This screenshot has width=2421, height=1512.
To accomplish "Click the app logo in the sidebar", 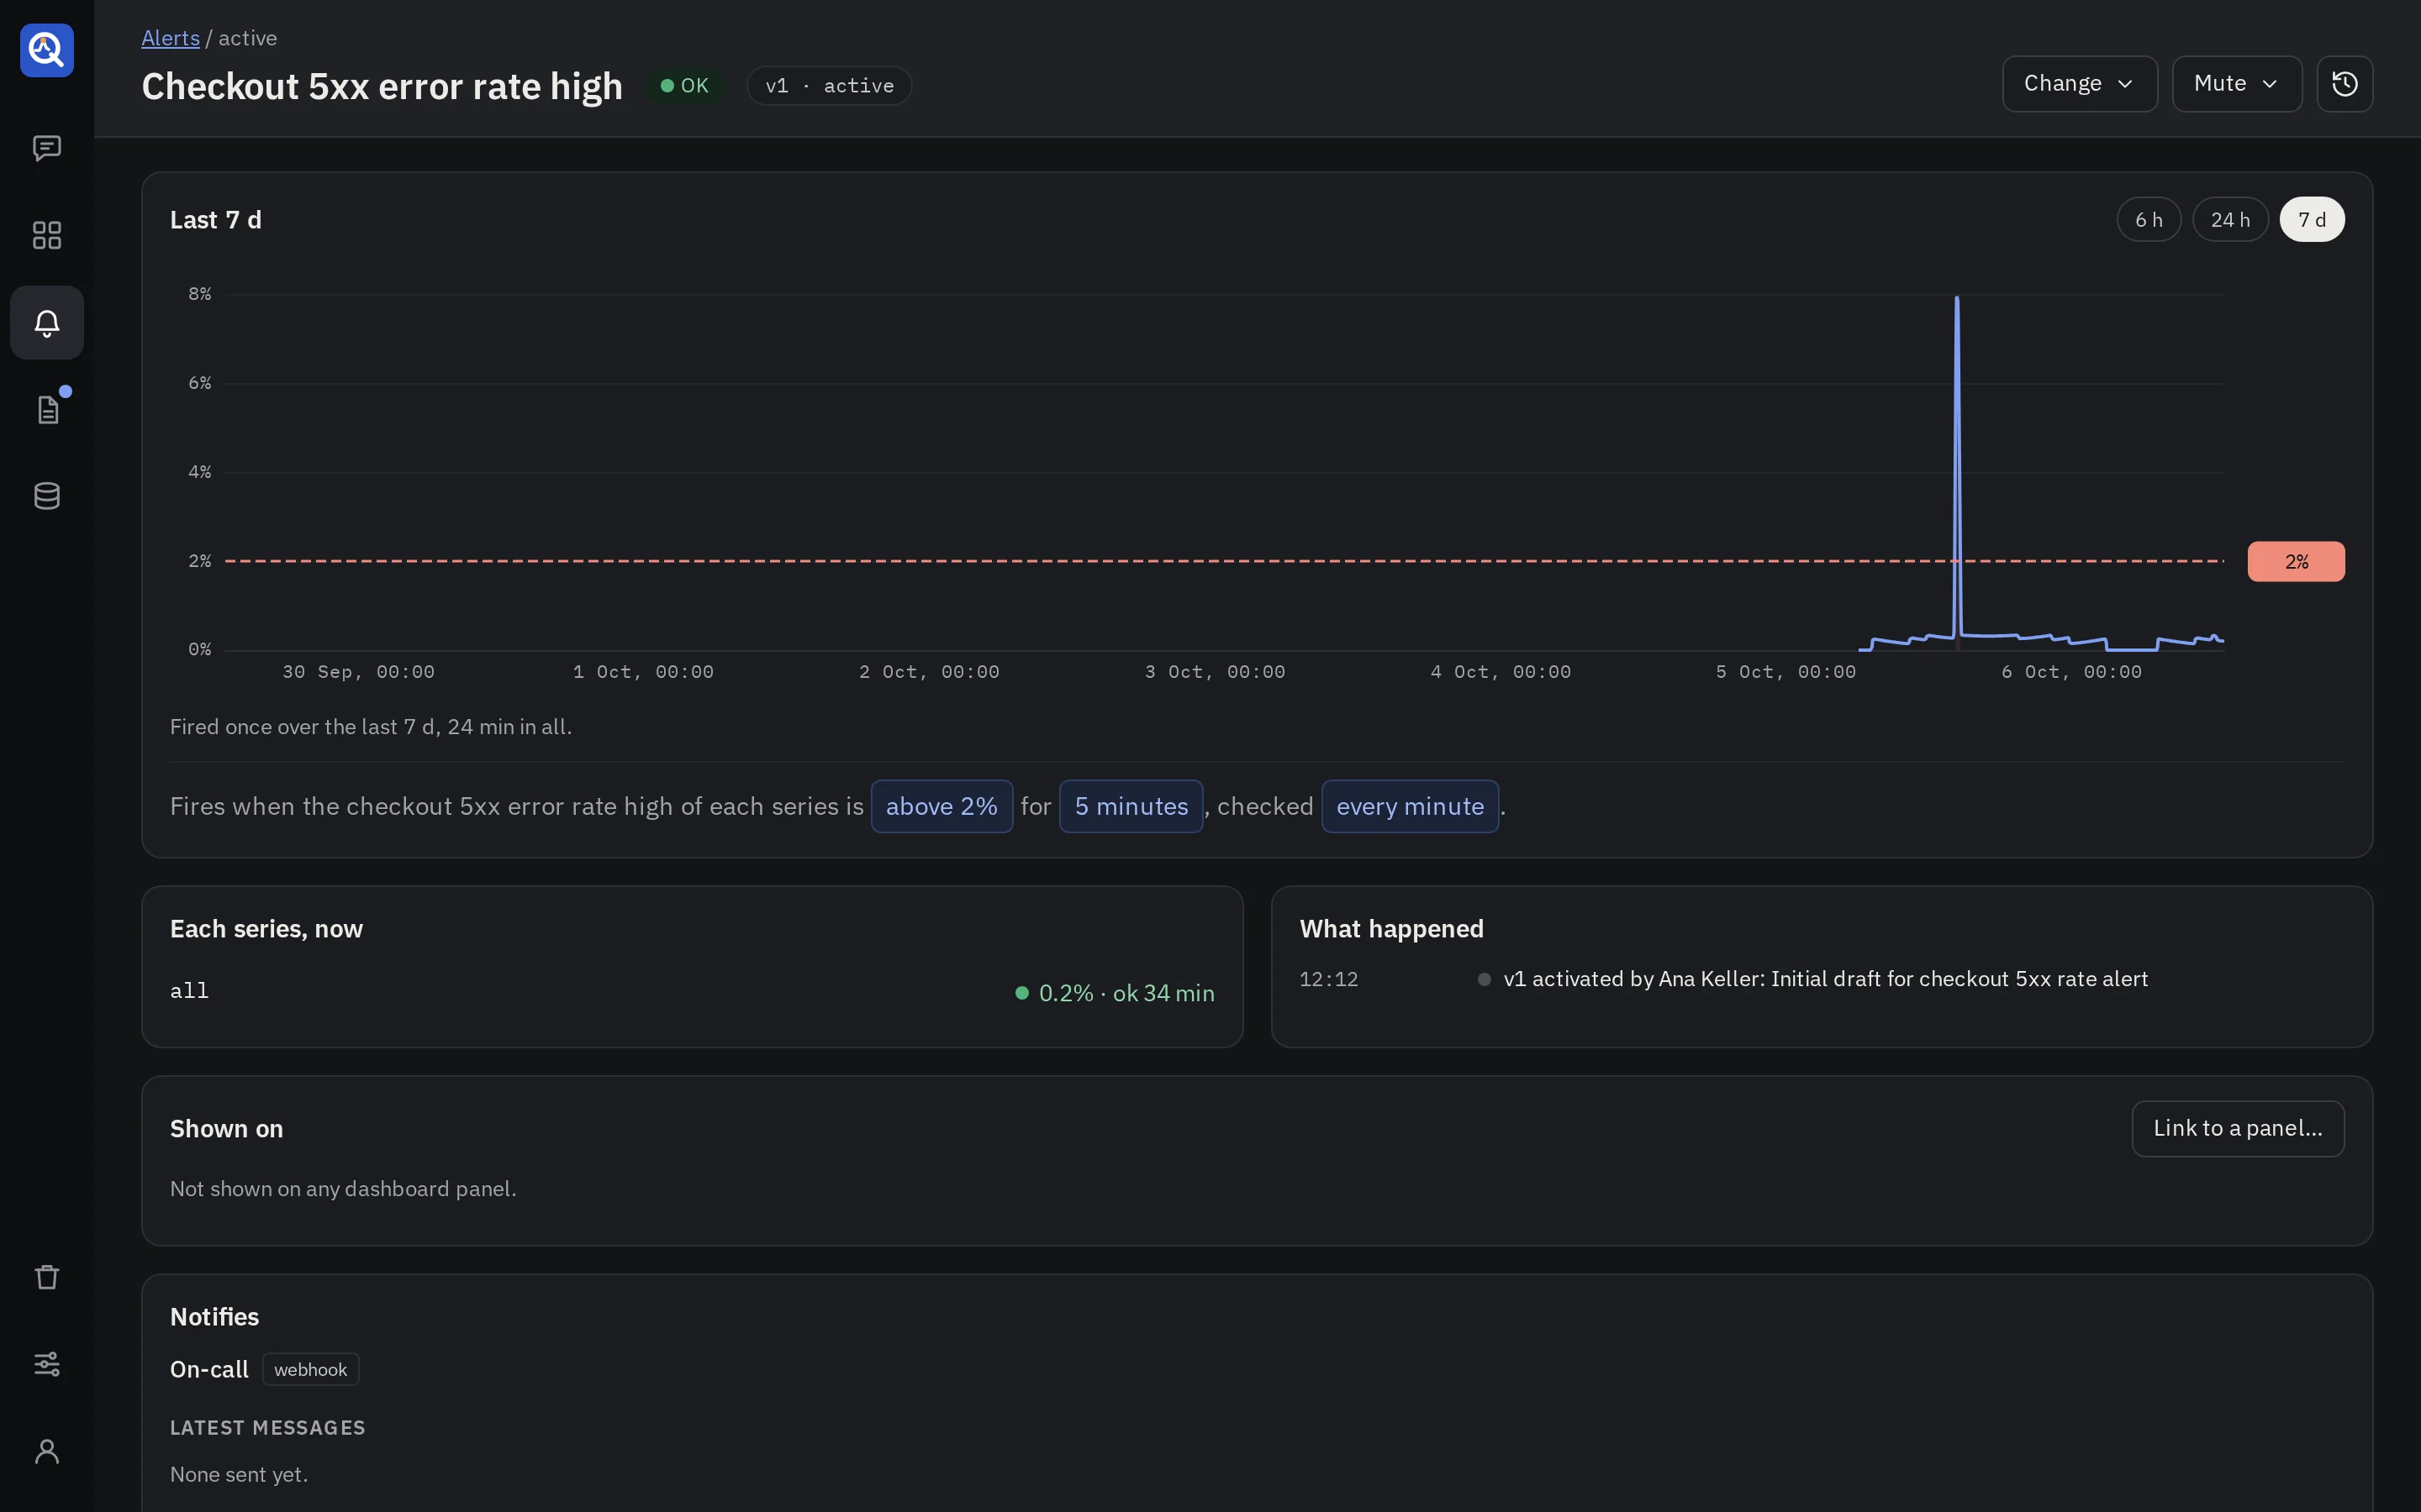I will 47,50.
